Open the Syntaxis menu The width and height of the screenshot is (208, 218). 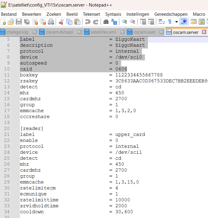click(x=113, y=14)
